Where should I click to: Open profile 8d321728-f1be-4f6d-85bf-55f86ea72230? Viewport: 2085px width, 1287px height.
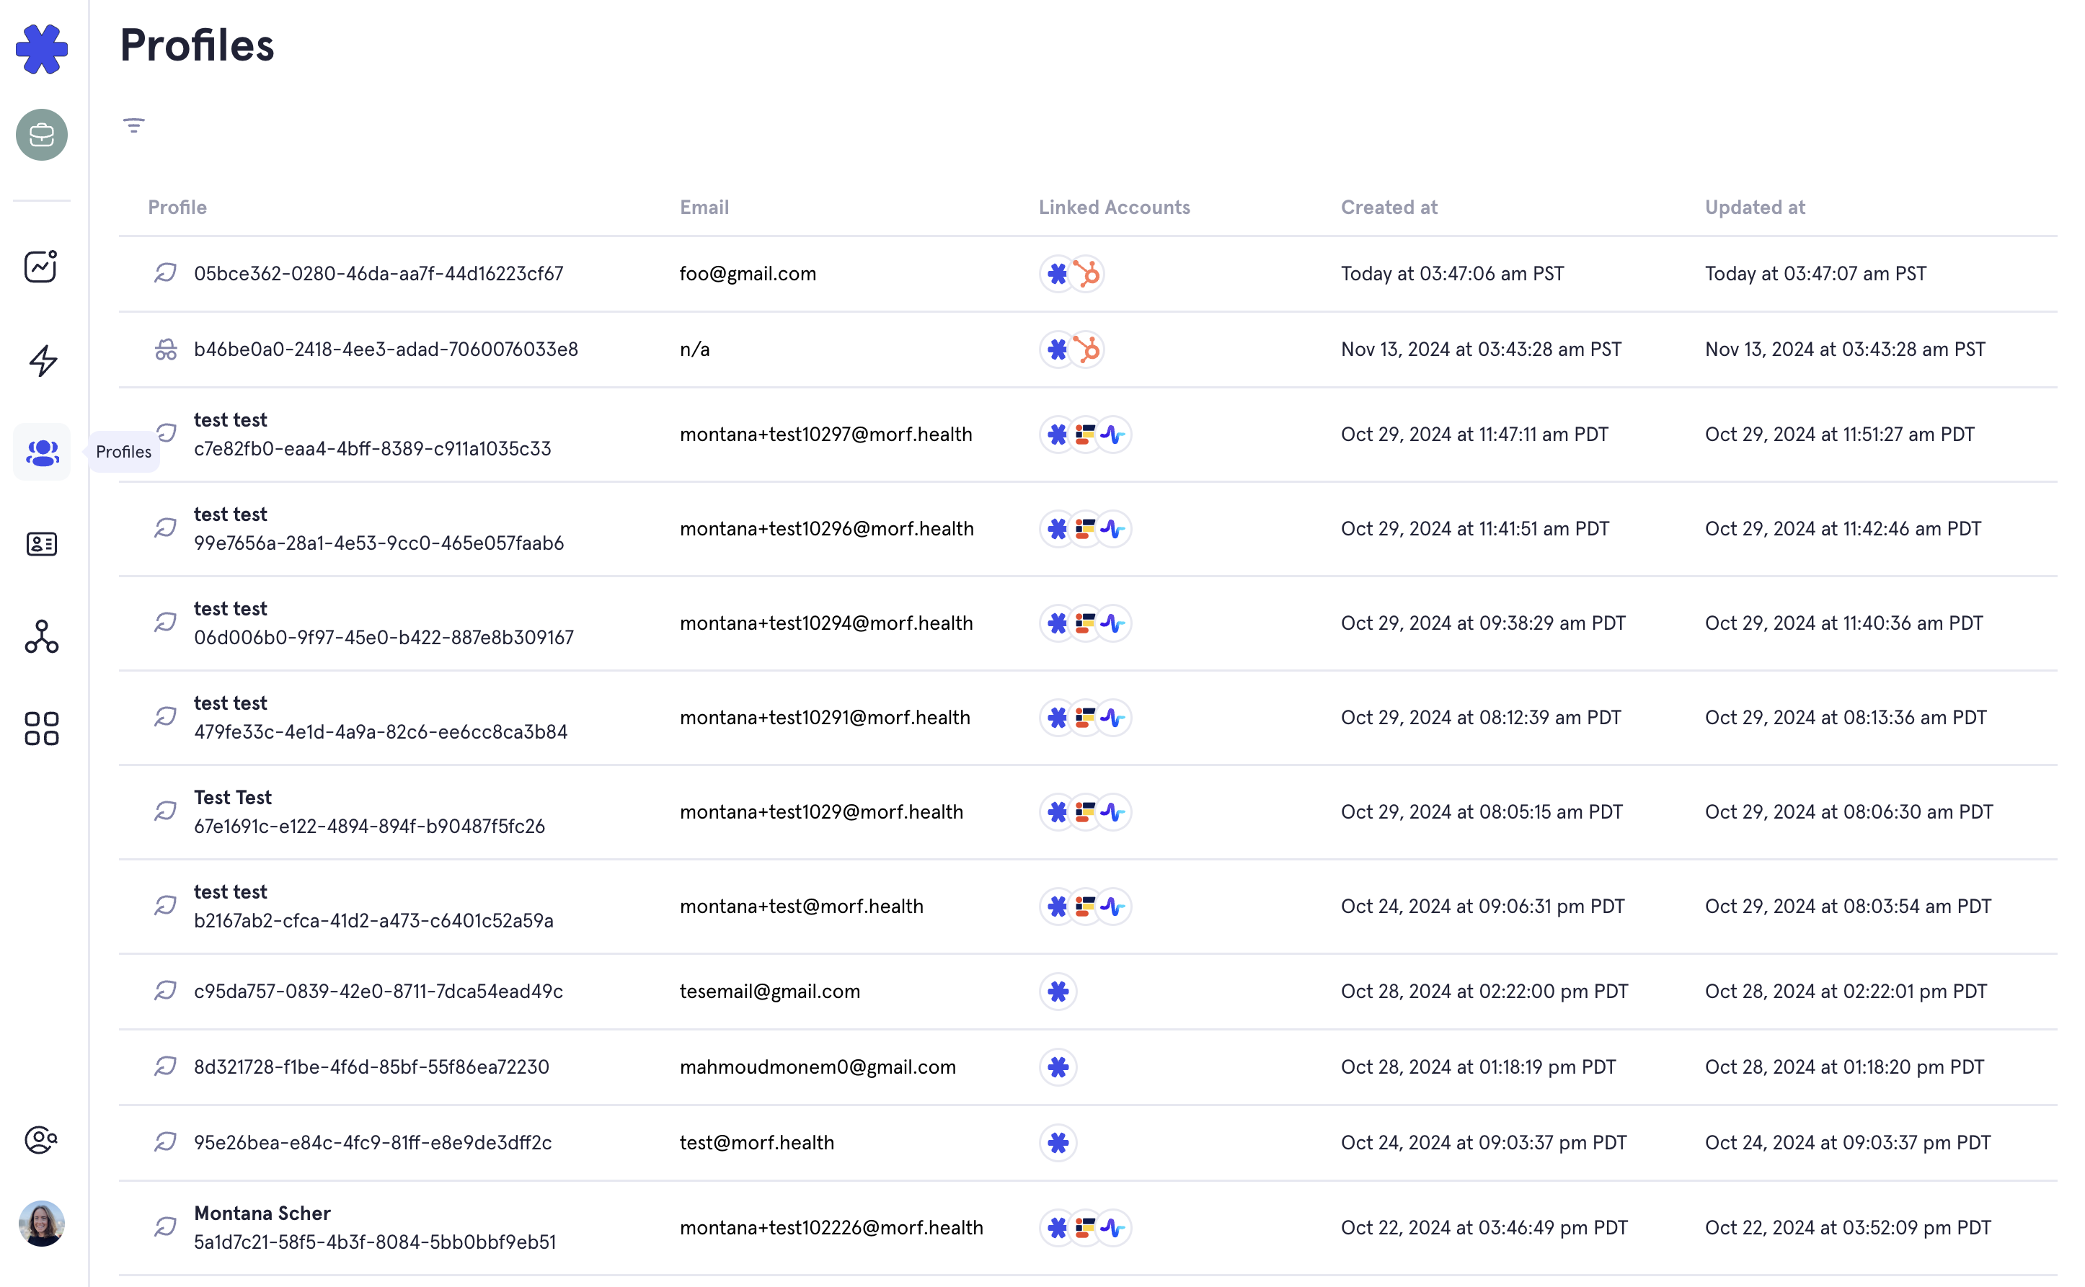(371, 1067)
